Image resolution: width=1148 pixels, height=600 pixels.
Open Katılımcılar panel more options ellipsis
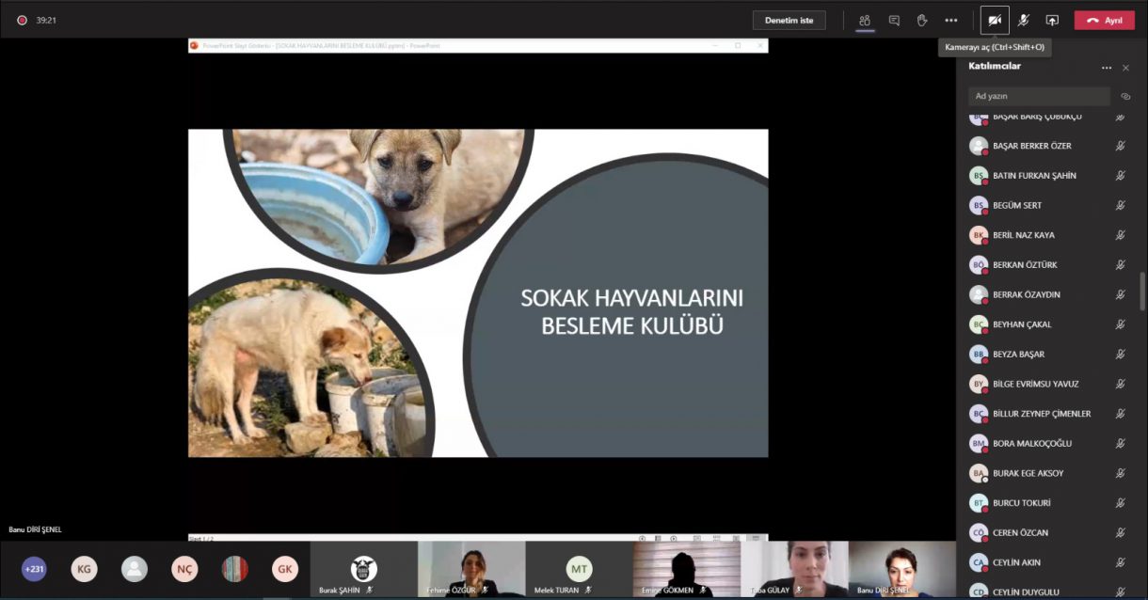pos(1107,68)
